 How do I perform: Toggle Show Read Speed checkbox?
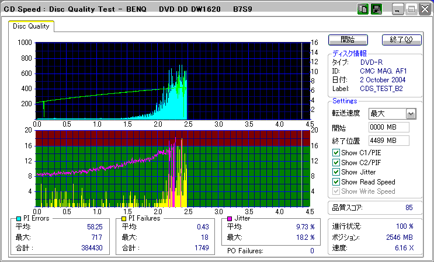click(x=336, y=182)
